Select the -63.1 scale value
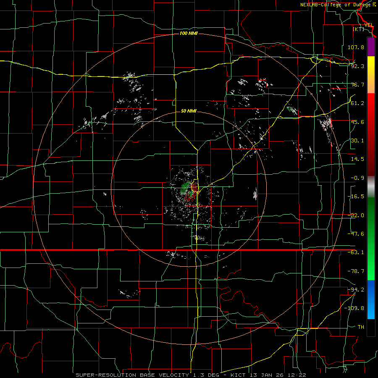Viewport: 378px width, 378px height. coord(356,252)
